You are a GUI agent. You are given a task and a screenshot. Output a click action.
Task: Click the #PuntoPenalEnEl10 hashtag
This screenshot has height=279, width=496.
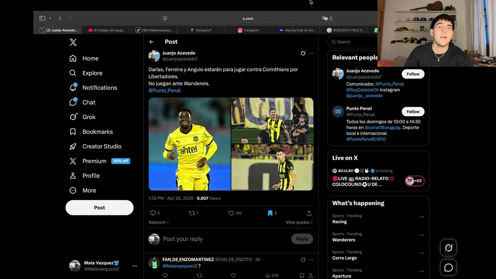pyautogui.click(x=366, y=139)
